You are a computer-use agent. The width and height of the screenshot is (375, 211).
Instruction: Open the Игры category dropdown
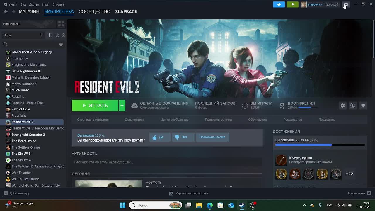point(23,35)
